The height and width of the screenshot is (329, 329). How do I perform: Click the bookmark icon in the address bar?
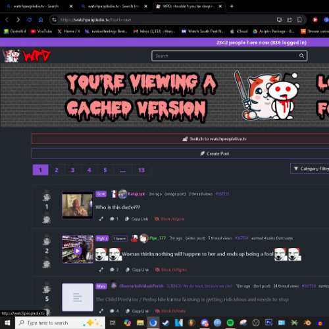coord(299,20)
